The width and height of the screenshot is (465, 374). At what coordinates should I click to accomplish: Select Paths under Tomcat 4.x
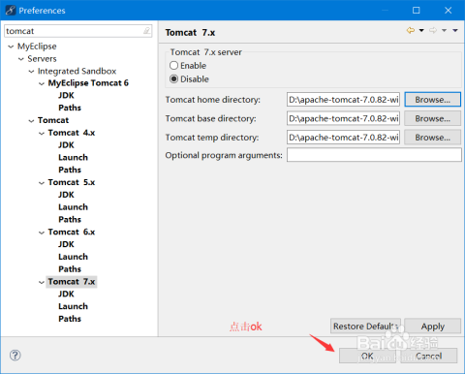(70, 170)
